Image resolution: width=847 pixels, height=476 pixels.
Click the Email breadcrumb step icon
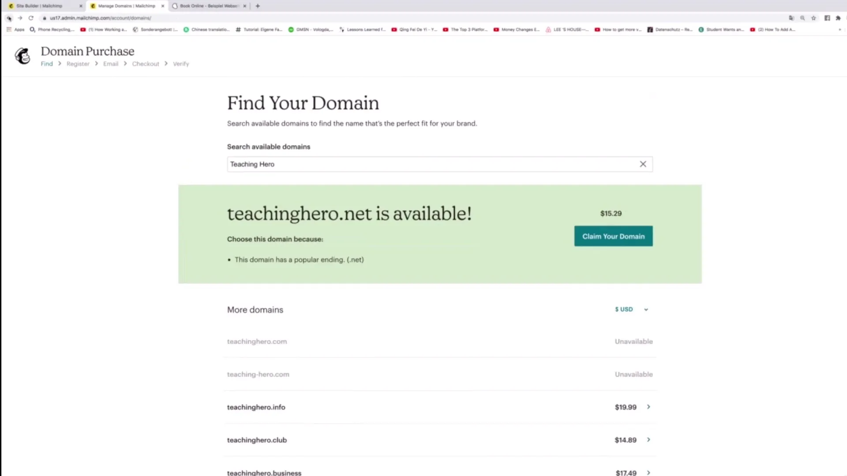(x=111, y=63)
